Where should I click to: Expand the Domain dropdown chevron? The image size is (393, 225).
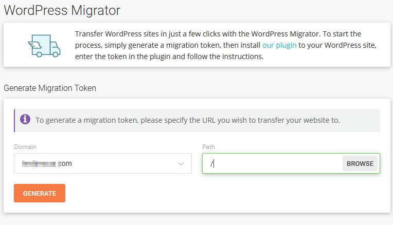pyautogui.click(x=181, y=164)
